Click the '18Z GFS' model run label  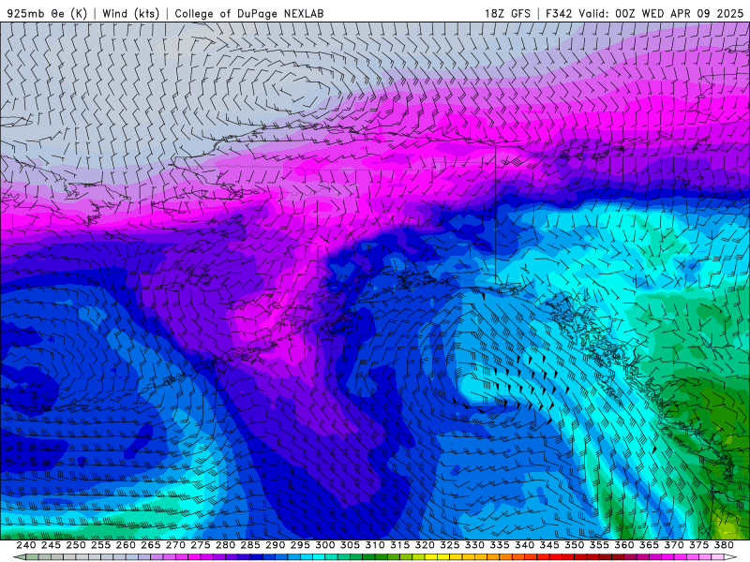[x=507, y=13]
